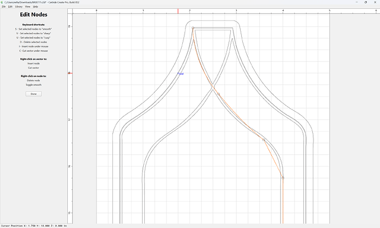Minimize the Carbide Create window
Viewport: 380px width, 228px height.
point(357,2)
